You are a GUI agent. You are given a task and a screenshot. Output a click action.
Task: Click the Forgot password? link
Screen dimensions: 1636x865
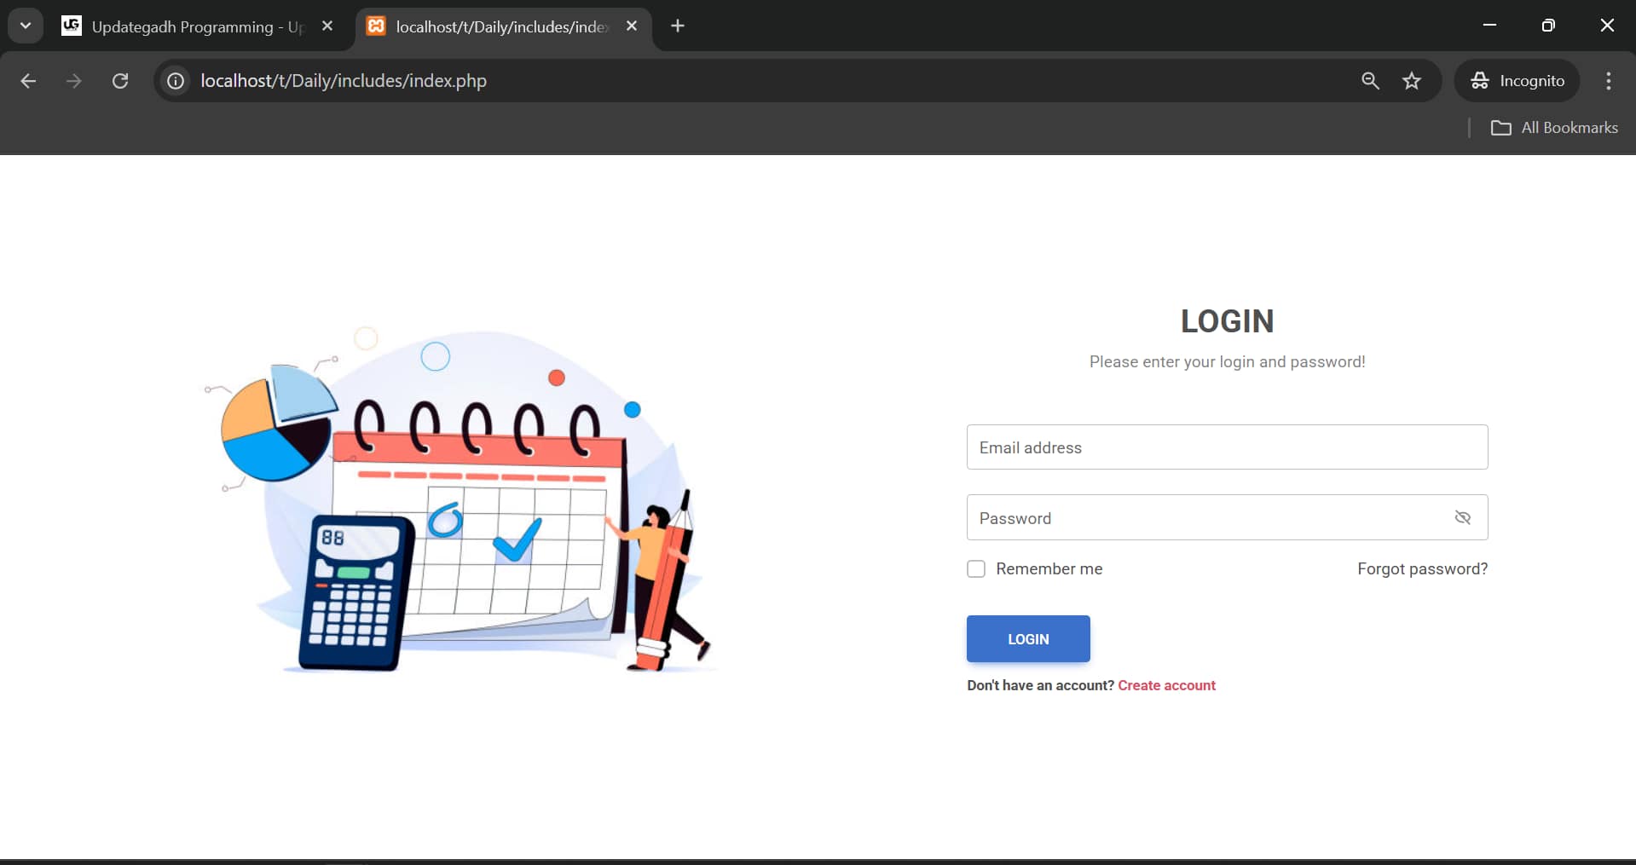pyautogui.click(x=1422, y=568)
